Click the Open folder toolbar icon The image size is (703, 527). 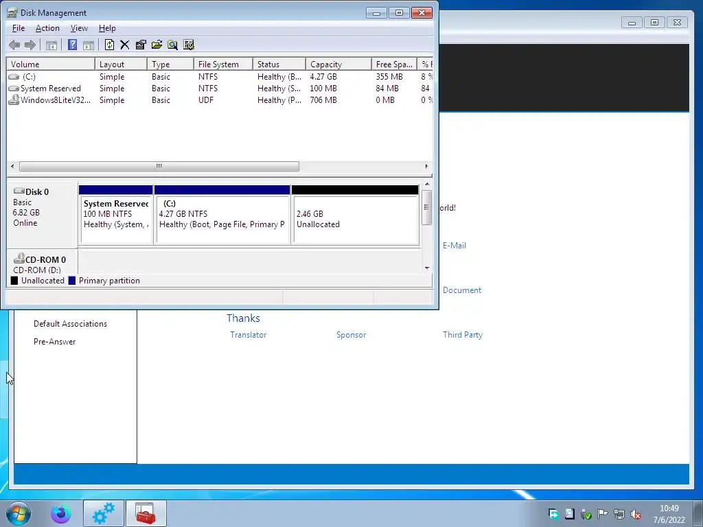pyautogui.click(x=157, y=45)
